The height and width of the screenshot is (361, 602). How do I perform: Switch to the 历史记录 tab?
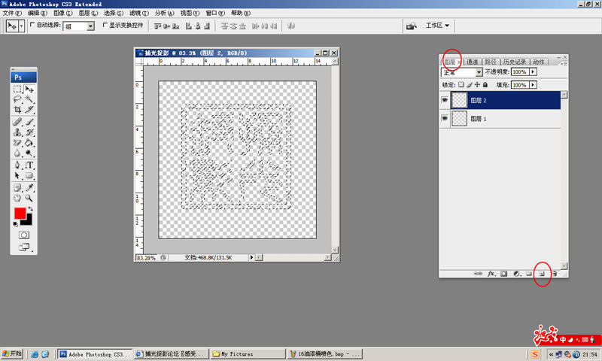point(515,62)
